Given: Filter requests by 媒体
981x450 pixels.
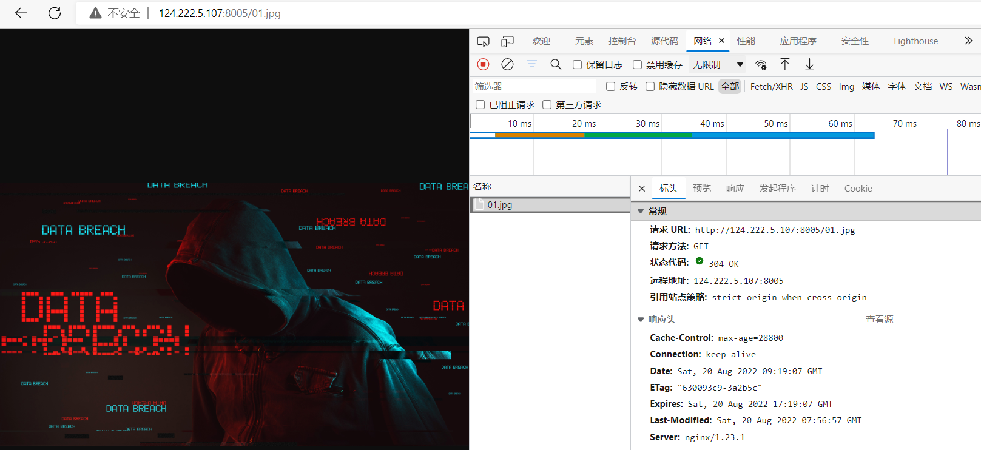Looking at the screenshot, I should pyautogui.click(x=871, y=87).
